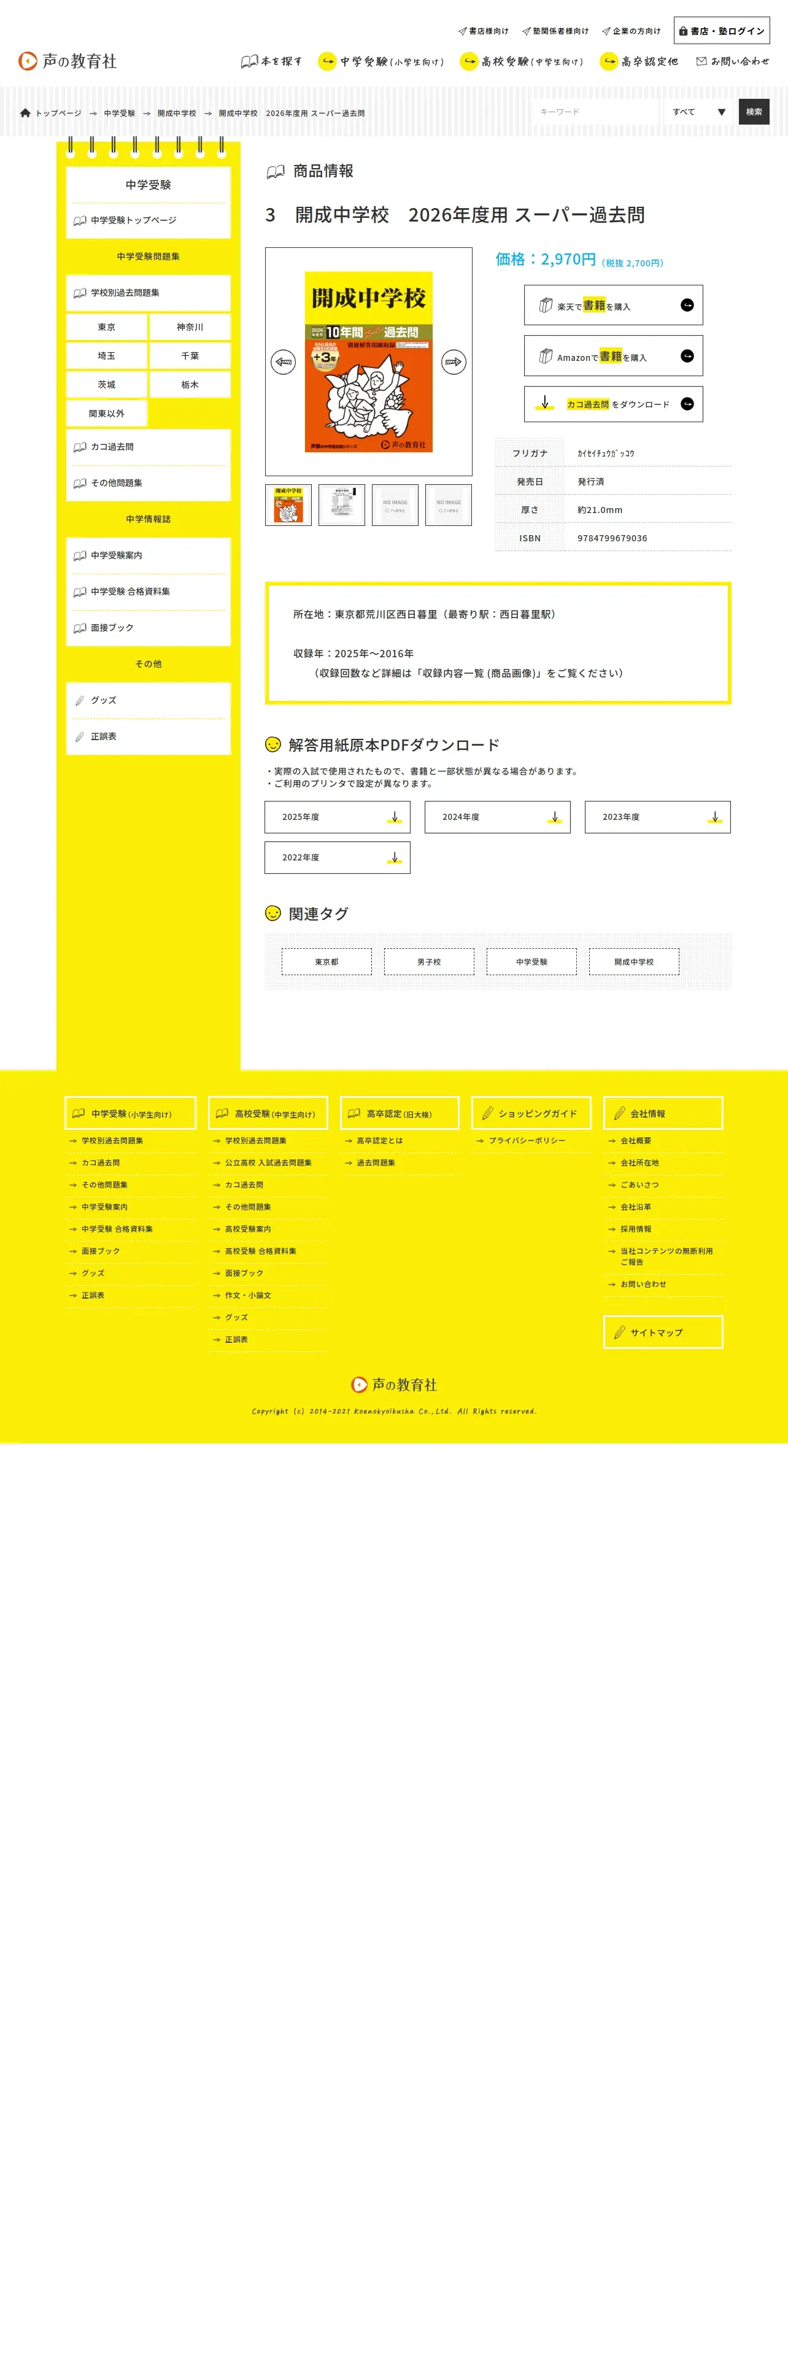Click 開成中学校 breadcrumb link
The height and width of the screenshot is (2364, 788).
pos(176,113)
